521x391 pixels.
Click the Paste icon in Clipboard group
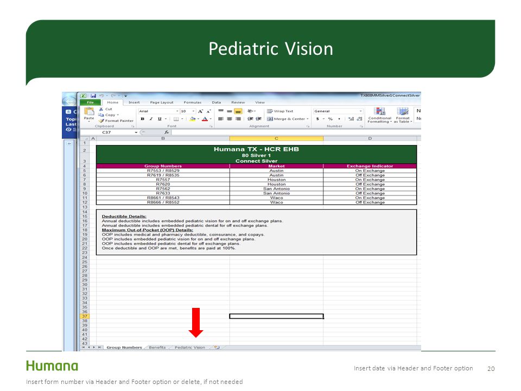pos(88,111)
